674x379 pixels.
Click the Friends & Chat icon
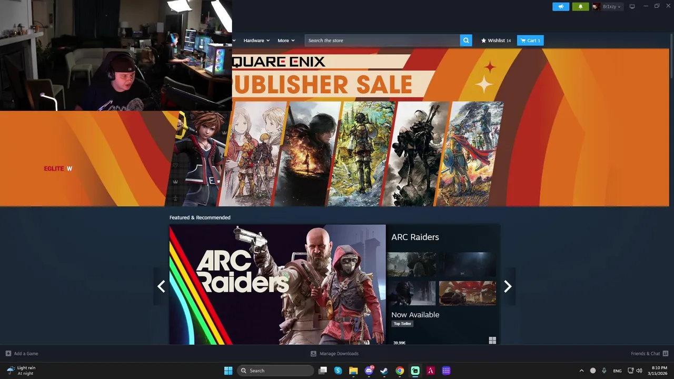(x=666, y=354)
